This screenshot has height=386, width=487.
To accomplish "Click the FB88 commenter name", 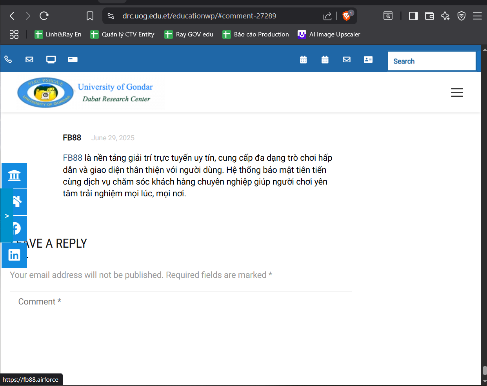I will click(72, 138).
